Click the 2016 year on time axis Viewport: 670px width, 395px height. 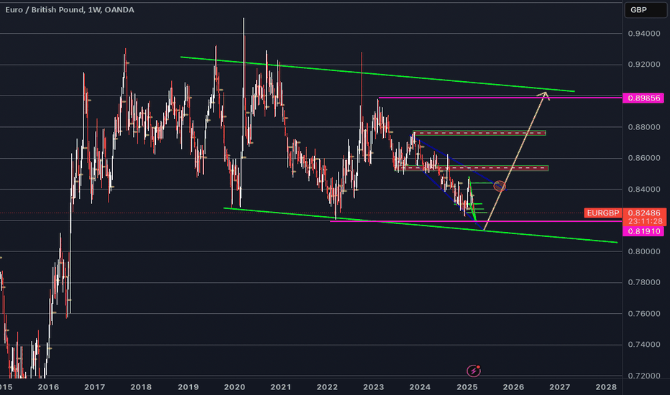click(x=48, y=387)
